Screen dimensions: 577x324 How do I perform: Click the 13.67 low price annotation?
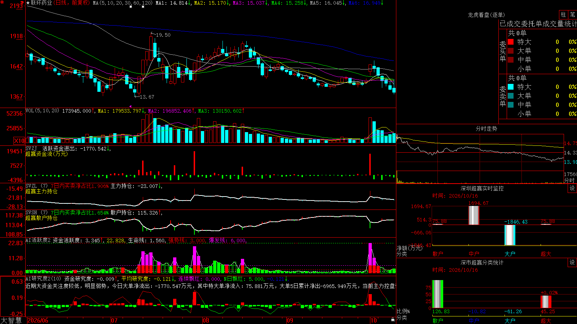tap(147, 97)
